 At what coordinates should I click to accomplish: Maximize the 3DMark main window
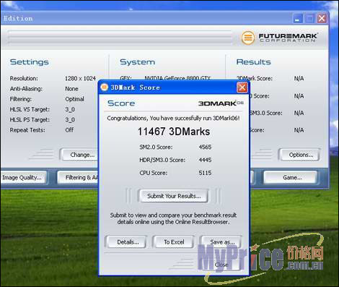[309, 19]
